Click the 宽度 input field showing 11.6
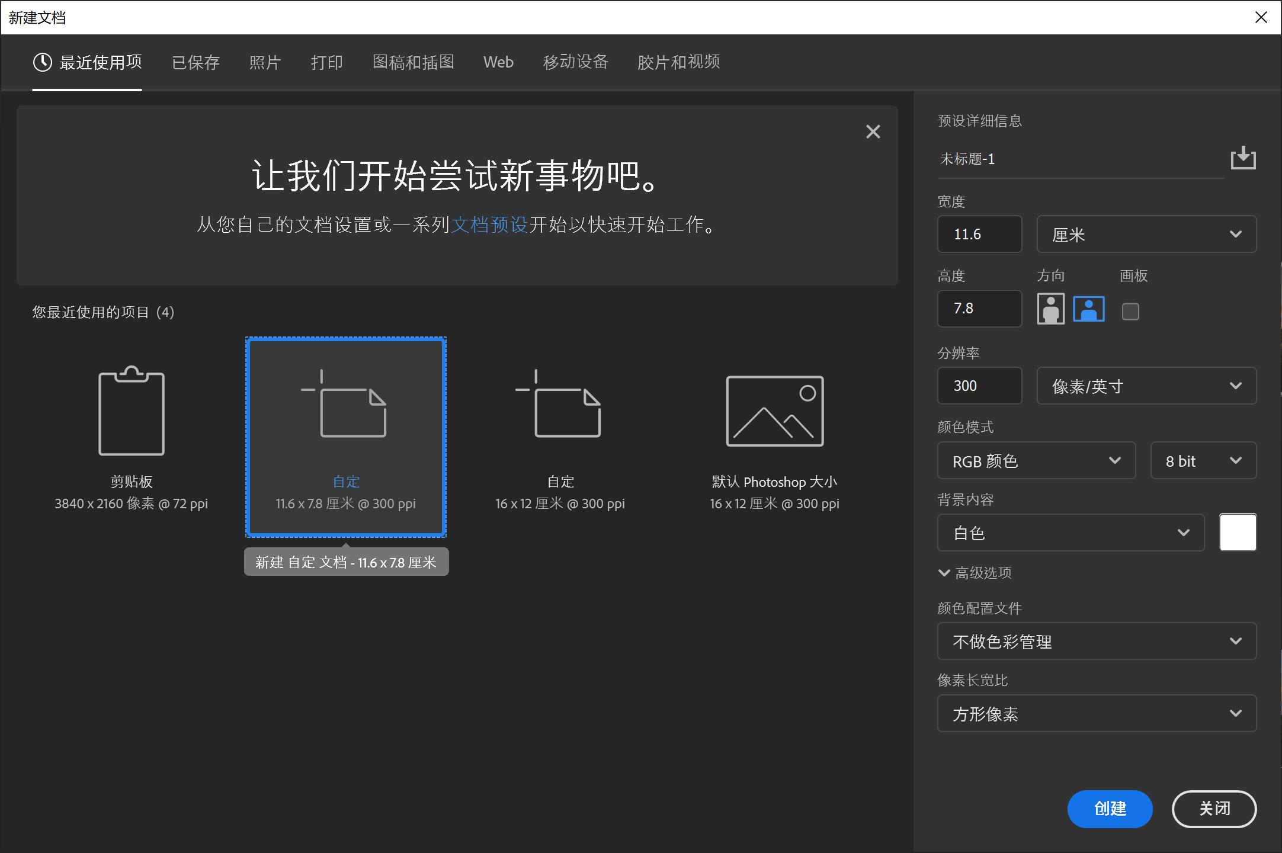Screen dimensions: 1282x853 pyautogui.click(x=979, y=234)
